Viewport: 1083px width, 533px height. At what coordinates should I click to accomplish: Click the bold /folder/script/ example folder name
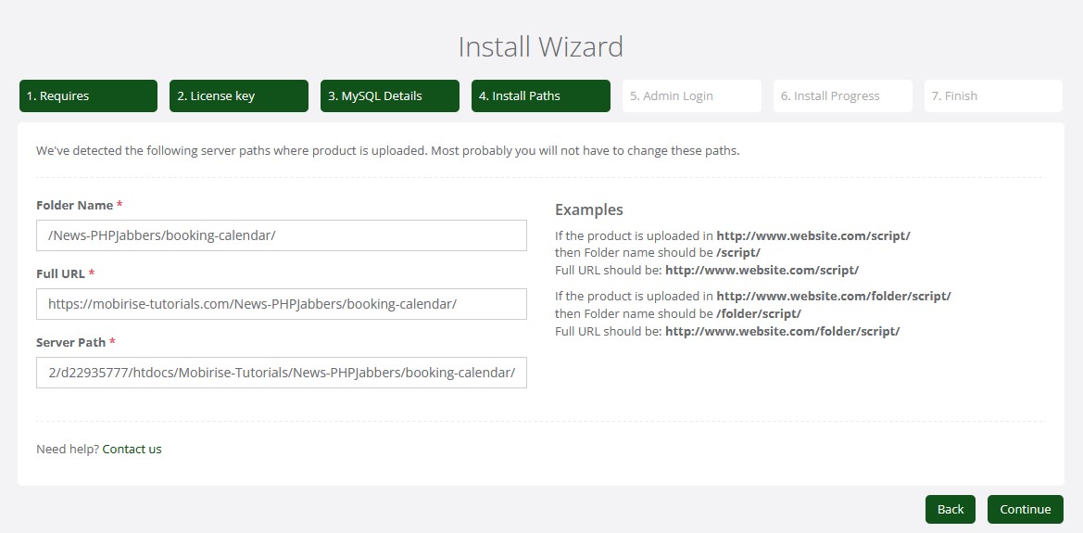point(758,313)
